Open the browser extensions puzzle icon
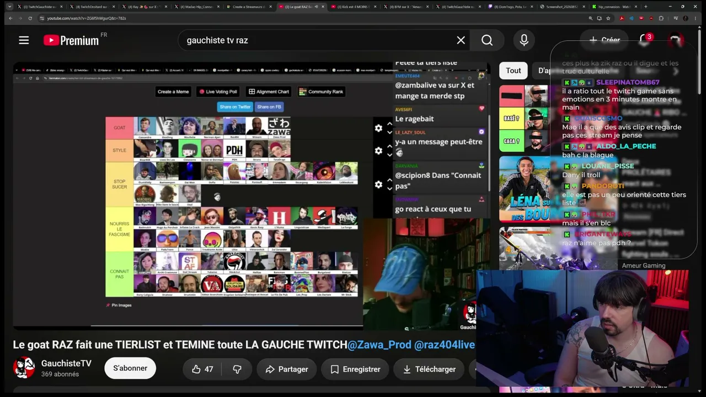706x397 pixels. click(x=661, y=18)
